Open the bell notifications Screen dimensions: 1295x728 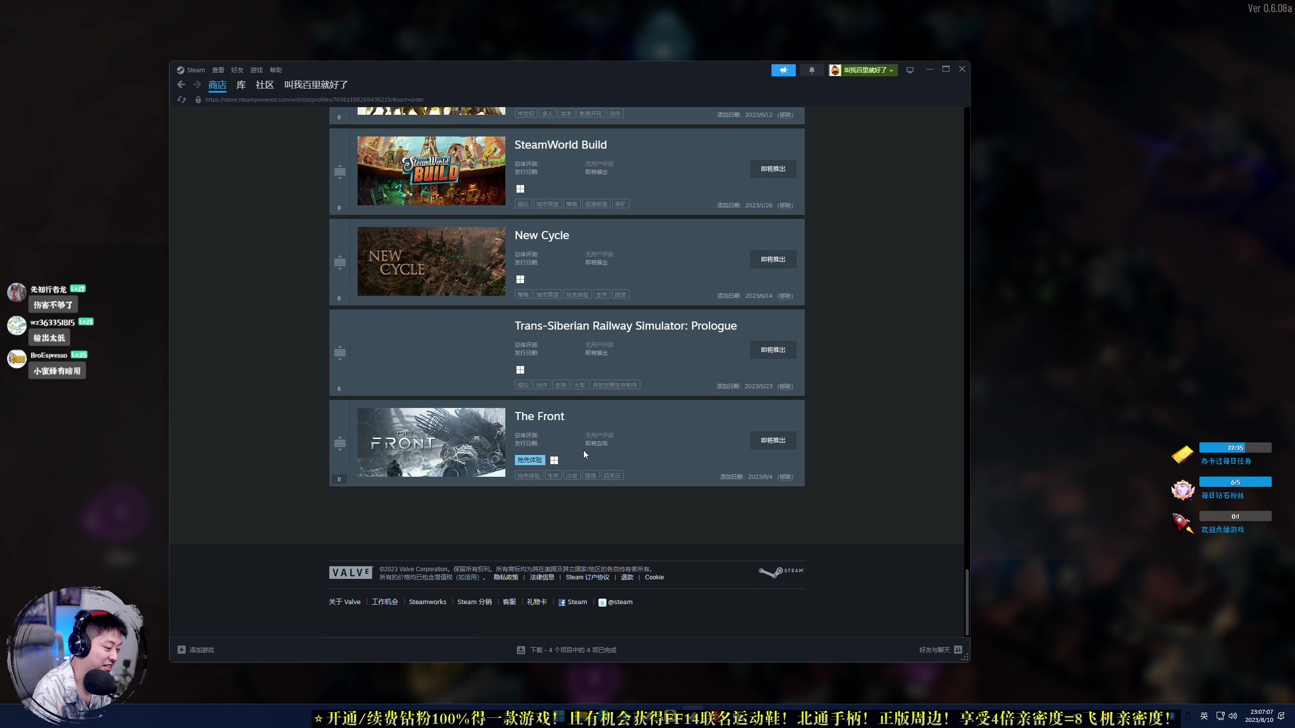[811, 70]
